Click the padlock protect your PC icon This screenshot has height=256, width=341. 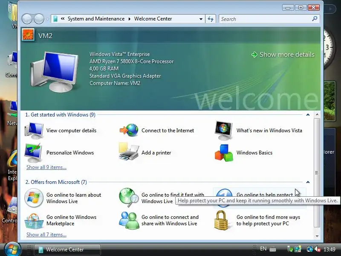pyautogui.click(x=221, y=220)
